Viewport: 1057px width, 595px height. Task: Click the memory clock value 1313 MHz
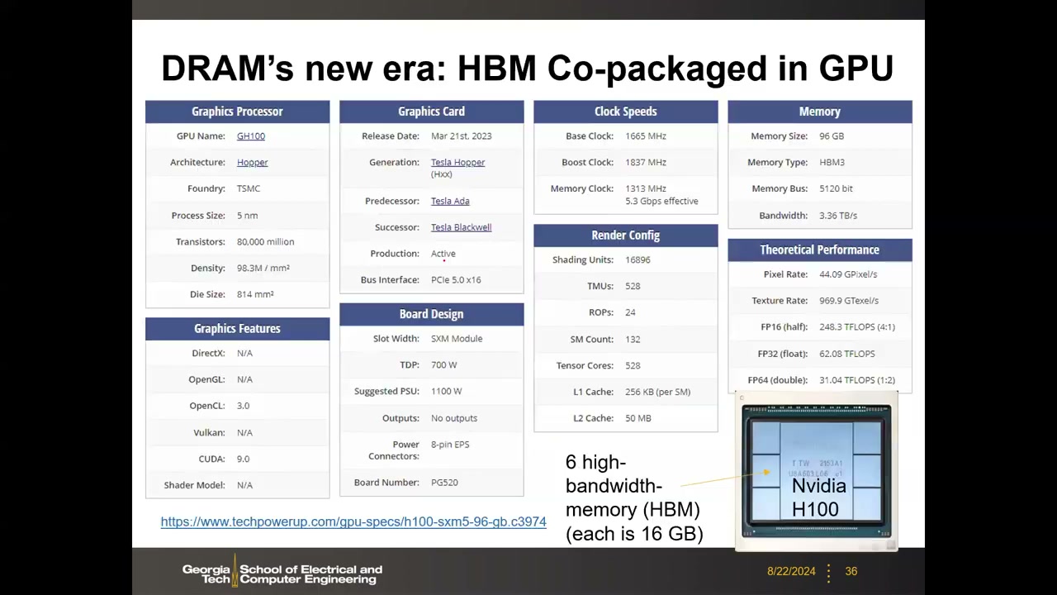(x=646, y=188)
